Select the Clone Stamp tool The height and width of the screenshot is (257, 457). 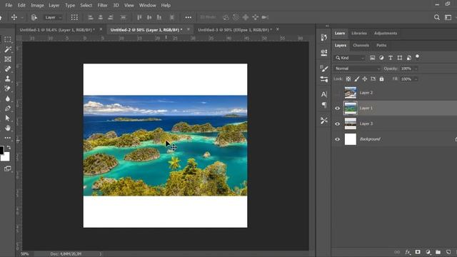click(x=8, y=79)
